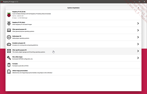This screenshot has width=147, height=94.
Task: Expand the Emulation and game OS chevron
Action: click(x=138, y=44)
